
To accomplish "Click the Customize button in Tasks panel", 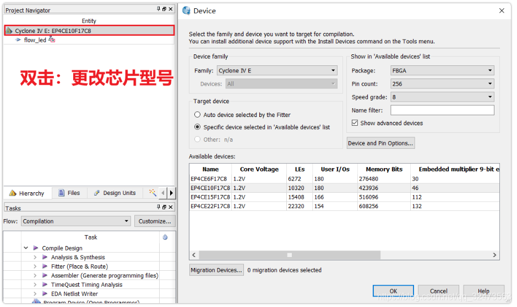I will [x=155, y=221].
